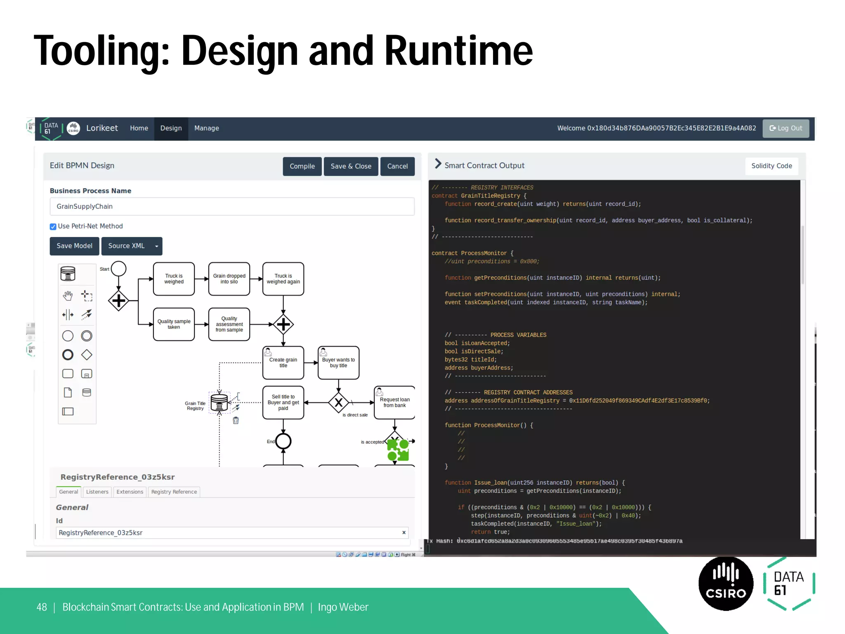Select 'Sell title to Buyer and get paid' task

click(x=283, y=402)
